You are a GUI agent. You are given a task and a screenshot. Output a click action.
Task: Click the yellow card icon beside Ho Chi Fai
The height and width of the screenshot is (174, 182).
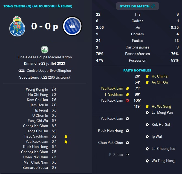(147, 76)
